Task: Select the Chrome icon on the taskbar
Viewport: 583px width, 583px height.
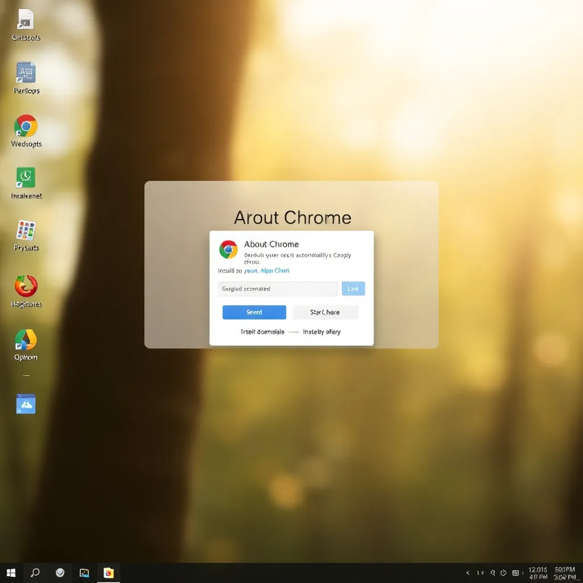Action: [109, 572]
